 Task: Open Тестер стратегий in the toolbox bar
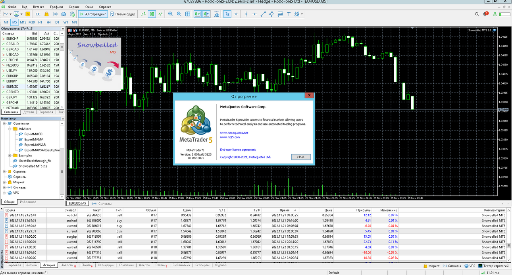[494, 266]
